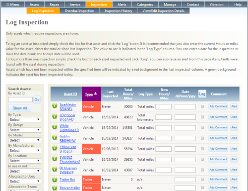Viewport: 248px width, 191px height.
Task: Open info icon for Thunderbird2 row
Action: click(55, 158)
